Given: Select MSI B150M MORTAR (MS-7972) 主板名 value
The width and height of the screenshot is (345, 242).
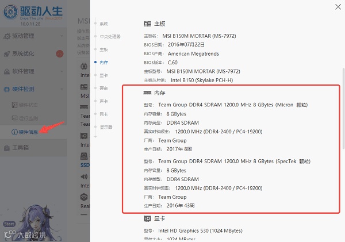Looking at the screenshot, I should 199,36.
